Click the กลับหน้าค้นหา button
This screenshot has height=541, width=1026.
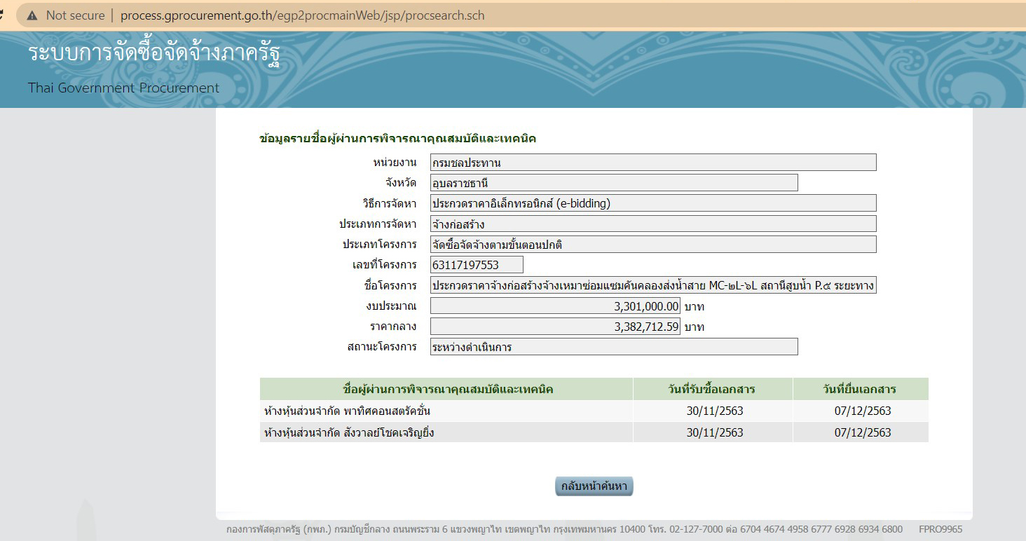[x=594, y=486]
